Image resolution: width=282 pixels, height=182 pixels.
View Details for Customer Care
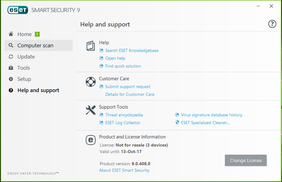click(x=130, y=94)
